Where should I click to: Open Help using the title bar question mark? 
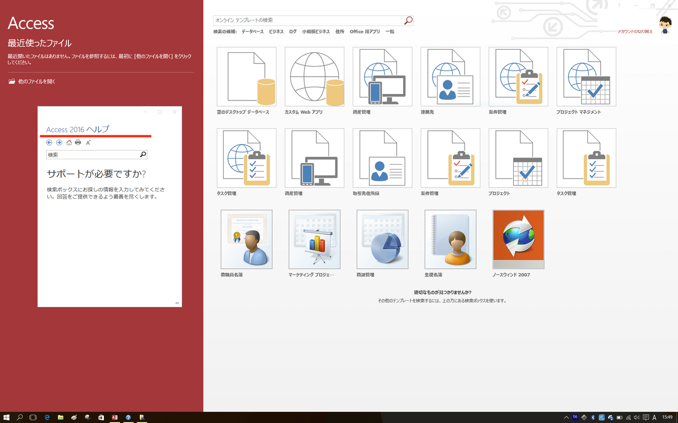pos(619,5)
